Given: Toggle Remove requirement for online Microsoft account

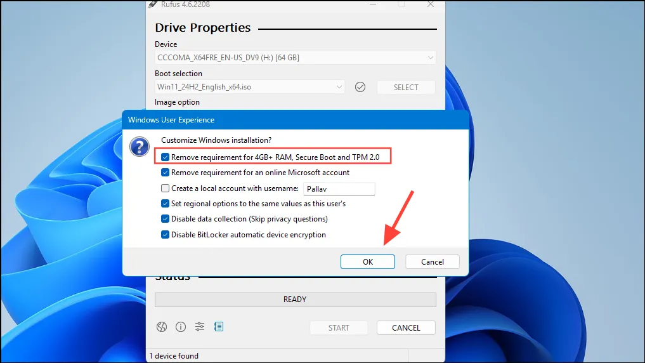Looking at the screenshot, I should 165,173.
